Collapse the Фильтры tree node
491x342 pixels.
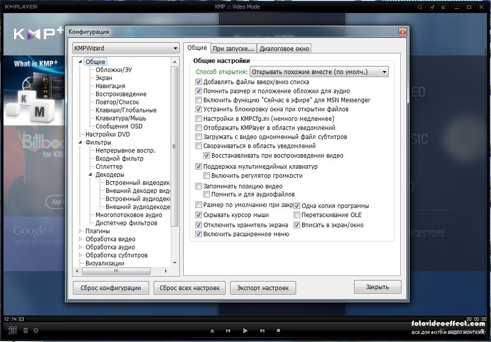coord(81,143)
